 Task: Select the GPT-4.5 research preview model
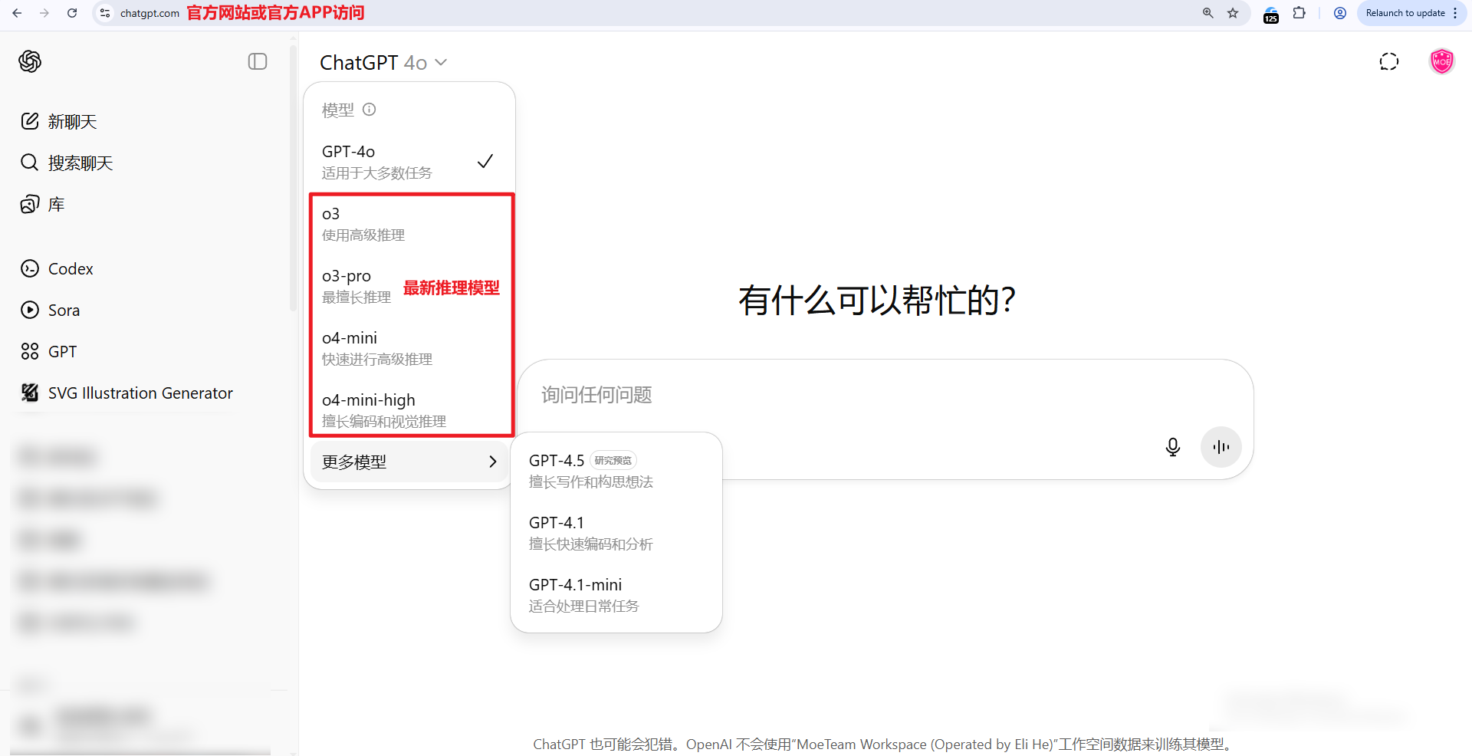[616, 470]
